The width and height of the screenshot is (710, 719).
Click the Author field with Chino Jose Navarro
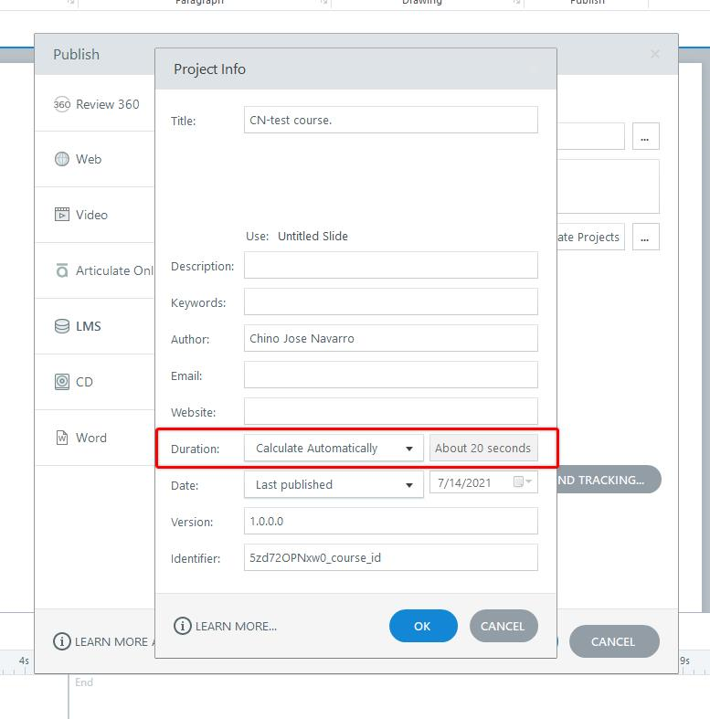point(391,338)
